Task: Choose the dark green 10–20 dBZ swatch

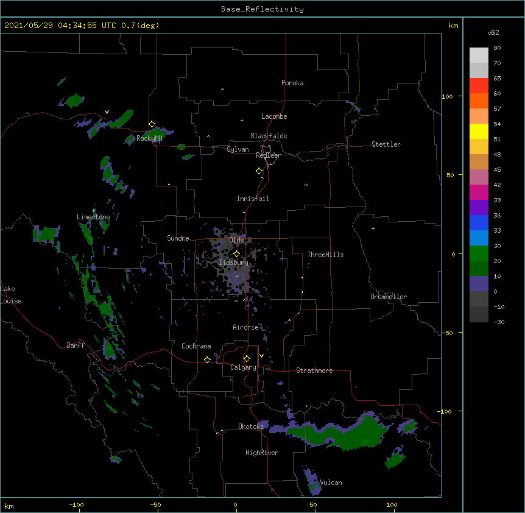Action: (x=479, y=269)
